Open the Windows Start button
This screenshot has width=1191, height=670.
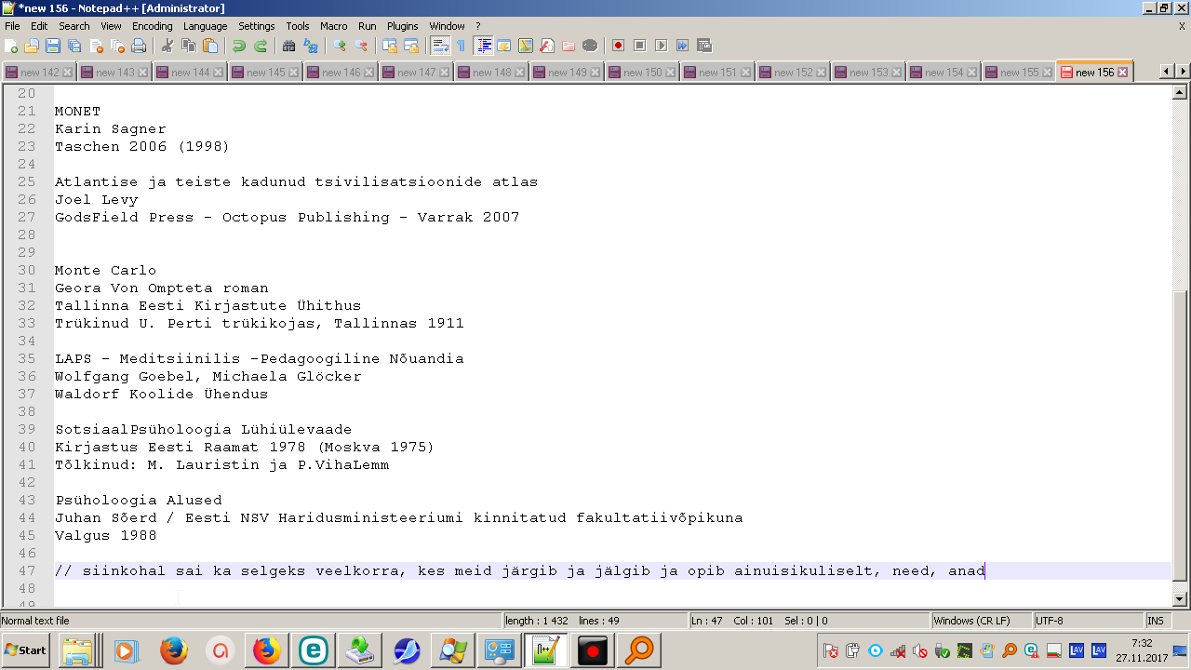click(x=26, y=650)
